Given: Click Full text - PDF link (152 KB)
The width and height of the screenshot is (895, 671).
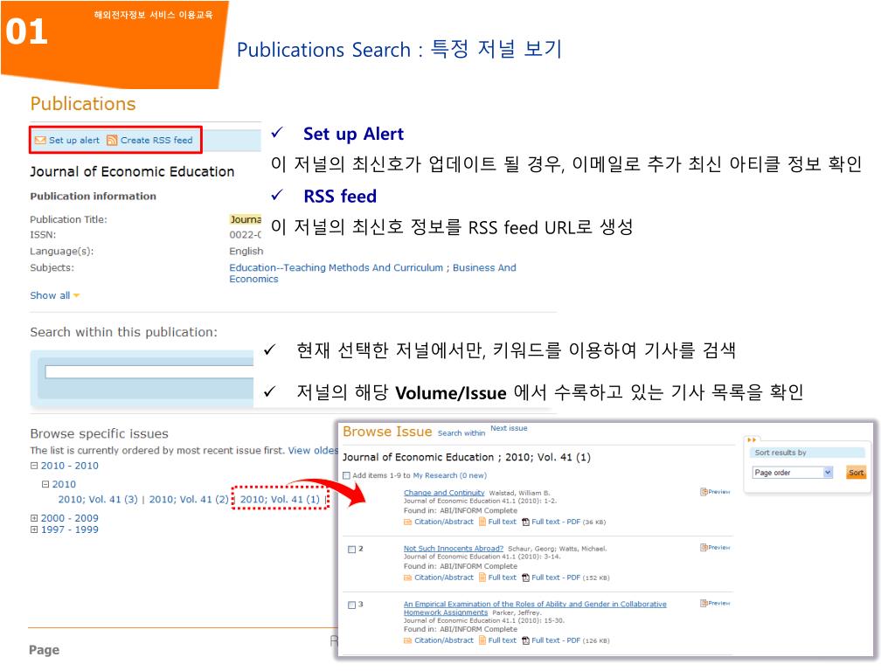Looking at the screenshot, I should pos(556,578).
